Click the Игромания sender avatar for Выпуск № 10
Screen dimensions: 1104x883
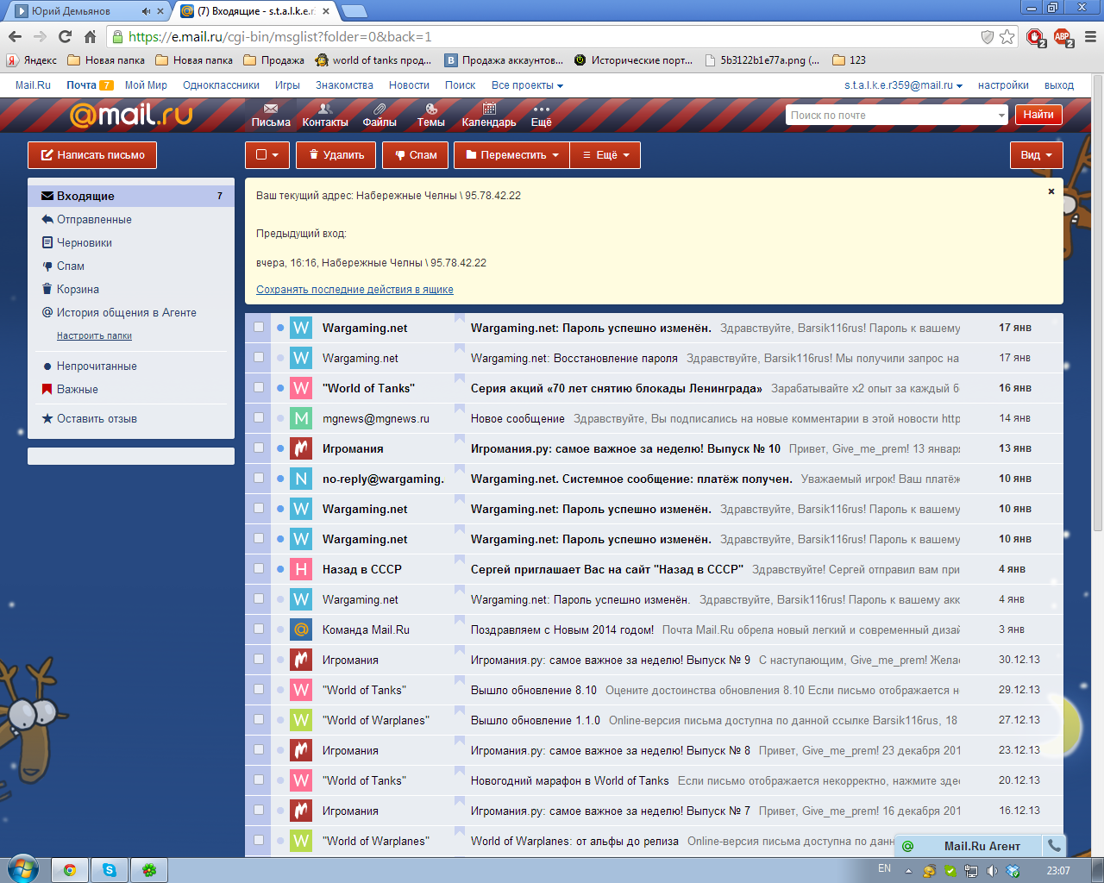(301, 448)
